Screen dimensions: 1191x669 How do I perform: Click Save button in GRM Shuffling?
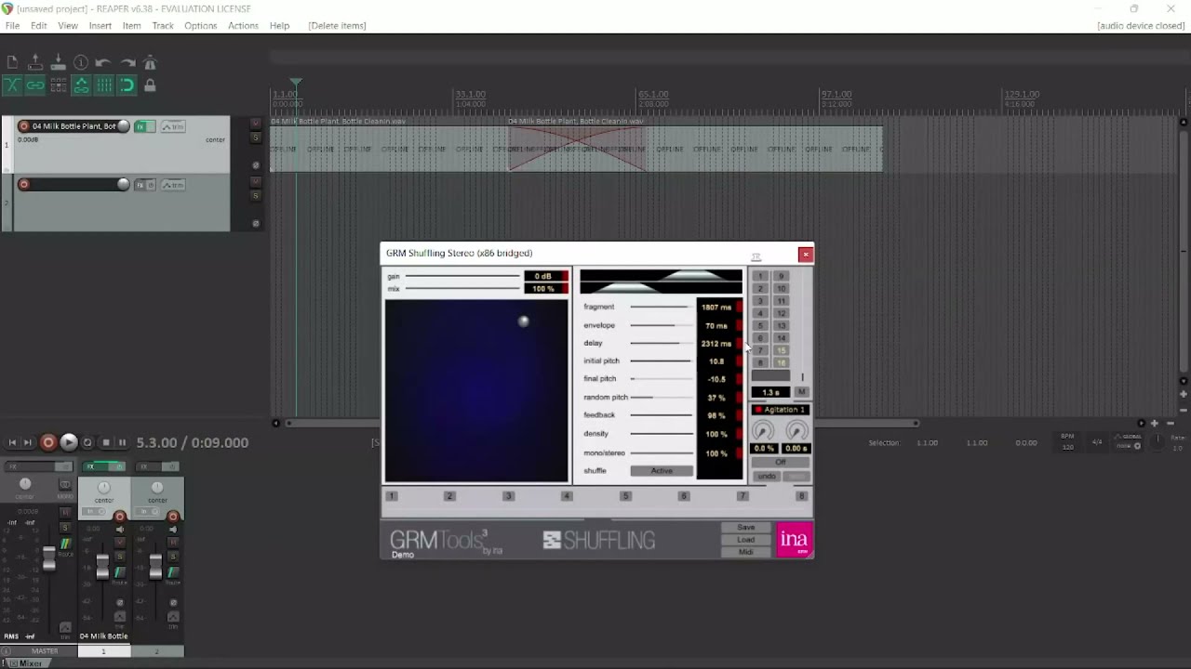point(746,528)
